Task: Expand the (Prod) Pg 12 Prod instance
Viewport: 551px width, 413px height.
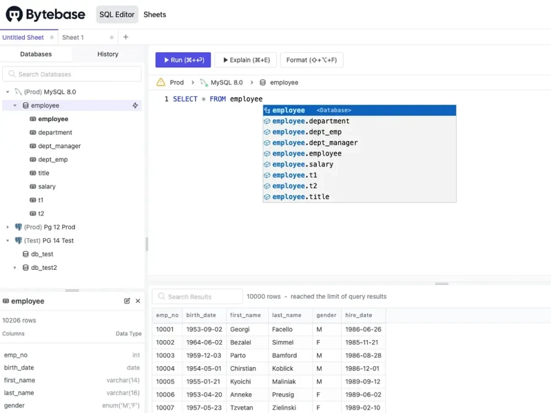Action: click(x=8, y=227)
